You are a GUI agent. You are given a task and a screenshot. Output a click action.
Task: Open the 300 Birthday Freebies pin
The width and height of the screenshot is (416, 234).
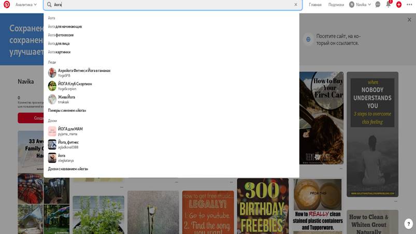tap(263, 206)
